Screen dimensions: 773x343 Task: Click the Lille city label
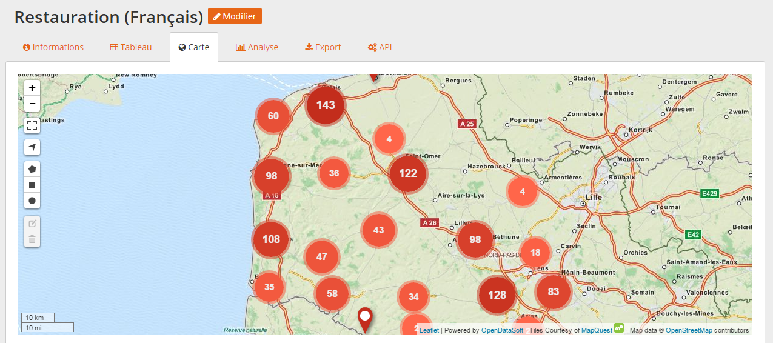tap(594, 198)
